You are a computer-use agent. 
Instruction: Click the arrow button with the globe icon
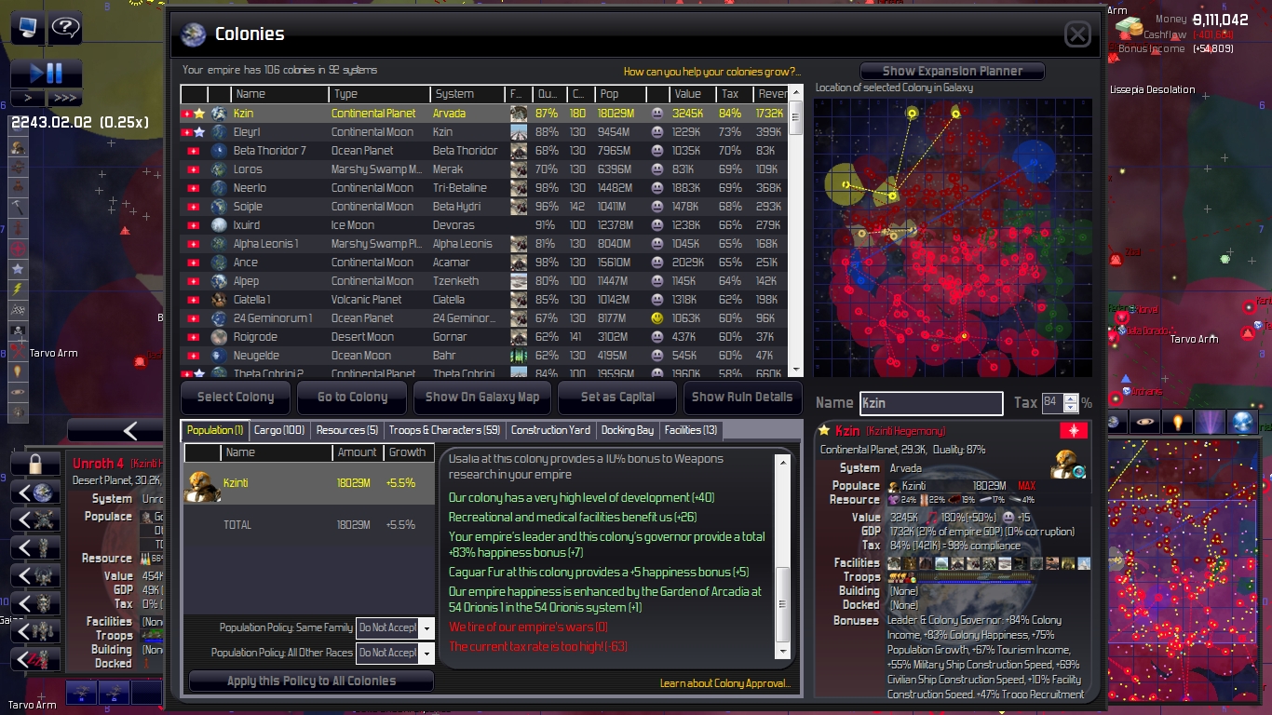click(37, 492)
